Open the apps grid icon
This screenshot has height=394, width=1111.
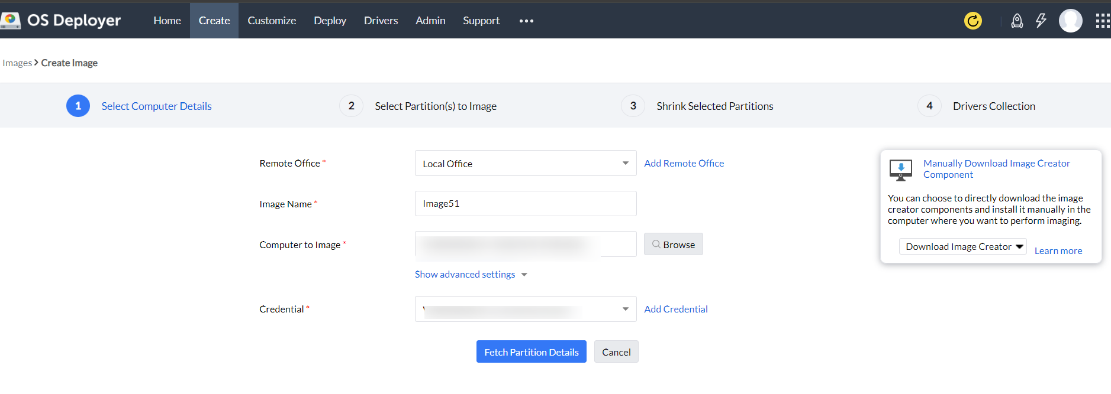point(1102,21)
